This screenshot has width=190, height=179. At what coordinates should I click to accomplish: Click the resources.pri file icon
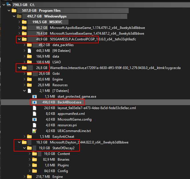point(35,125)
